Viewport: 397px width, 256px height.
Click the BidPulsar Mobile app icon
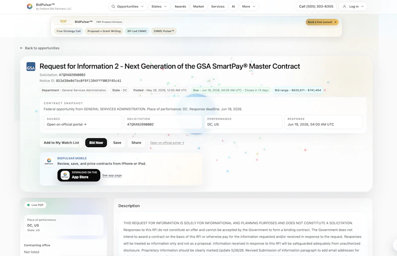(49, 162)
